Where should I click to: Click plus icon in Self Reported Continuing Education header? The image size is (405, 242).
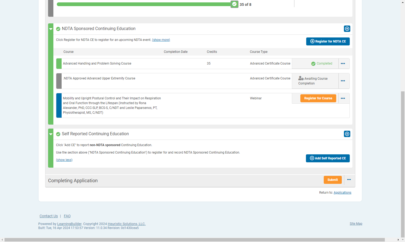pyautogui.click(x=347, y=134)
